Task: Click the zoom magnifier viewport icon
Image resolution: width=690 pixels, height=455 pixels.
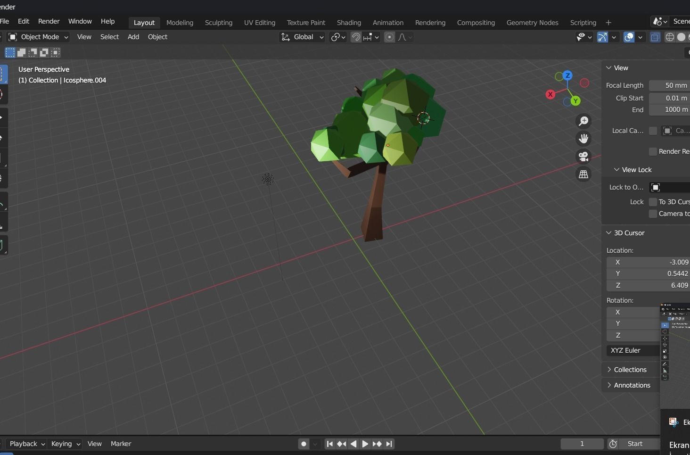Action: [x=584, y=121]
